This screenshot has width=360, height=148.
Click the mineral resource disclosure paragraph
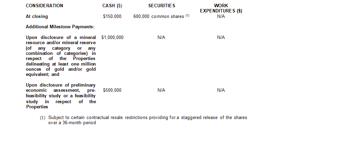[x=61, y=56]
